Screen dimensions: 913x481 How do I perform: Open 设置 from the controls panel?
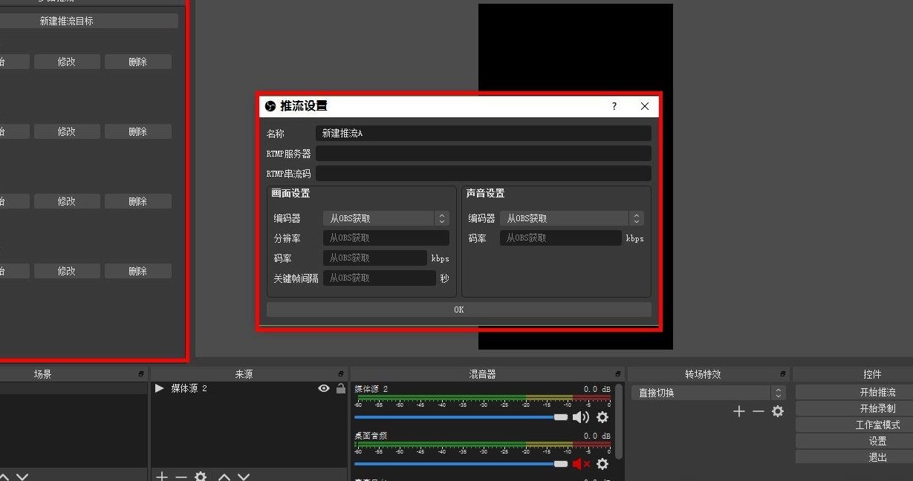854,441
